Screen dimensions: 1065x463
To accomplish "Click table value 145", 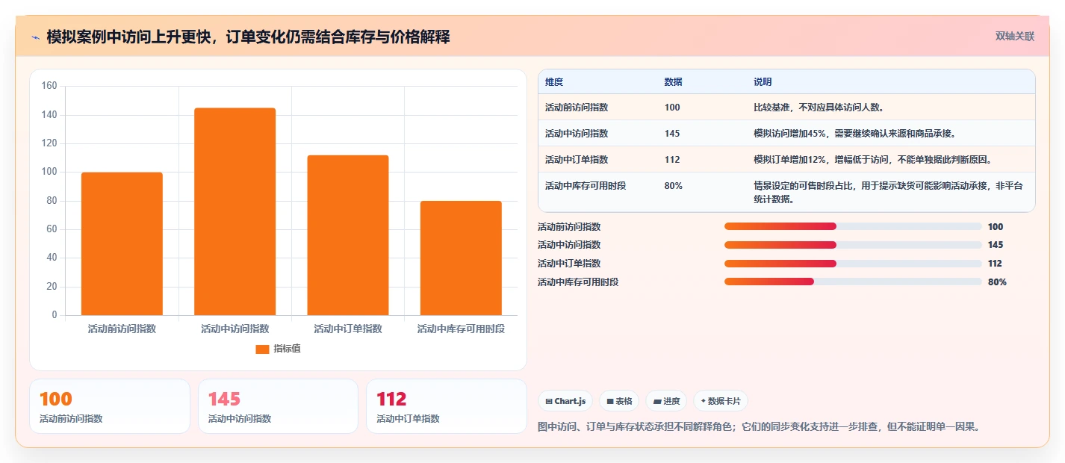I will tap(672, 134).
